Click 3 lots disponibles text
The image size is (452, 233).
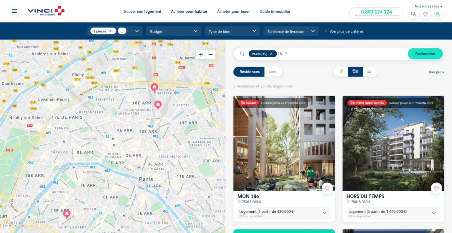[360, 216]
